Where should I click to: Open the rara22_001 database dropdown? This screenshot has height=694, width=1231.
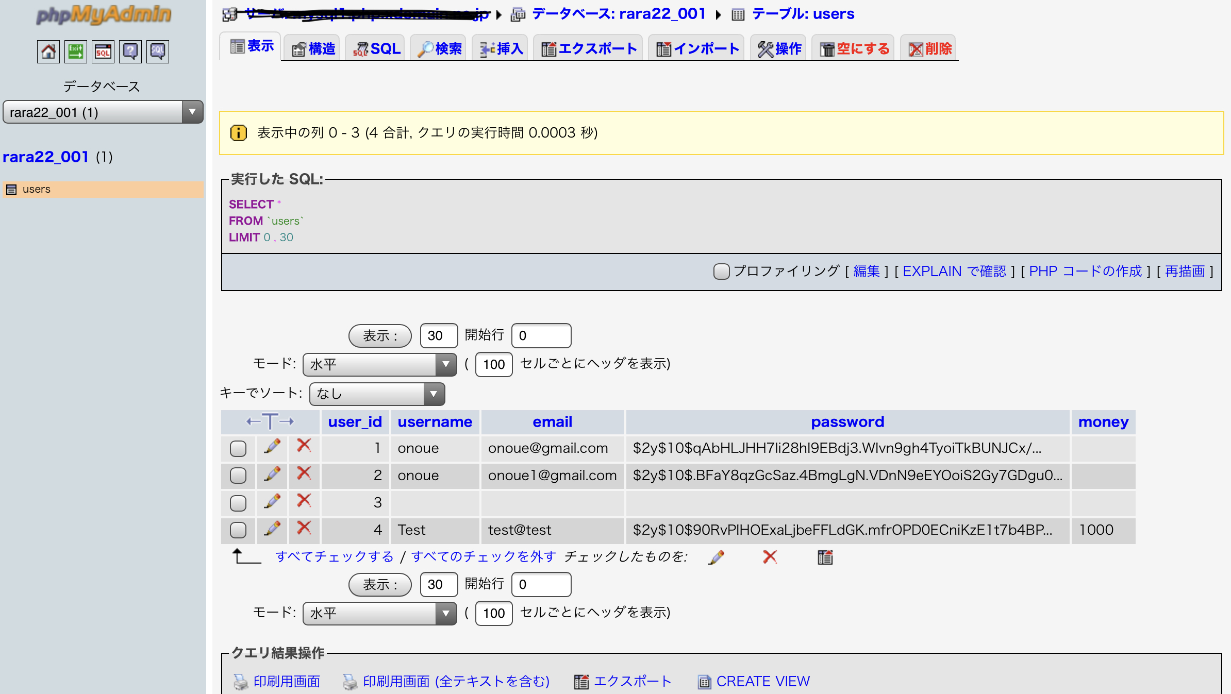(103, 112)
